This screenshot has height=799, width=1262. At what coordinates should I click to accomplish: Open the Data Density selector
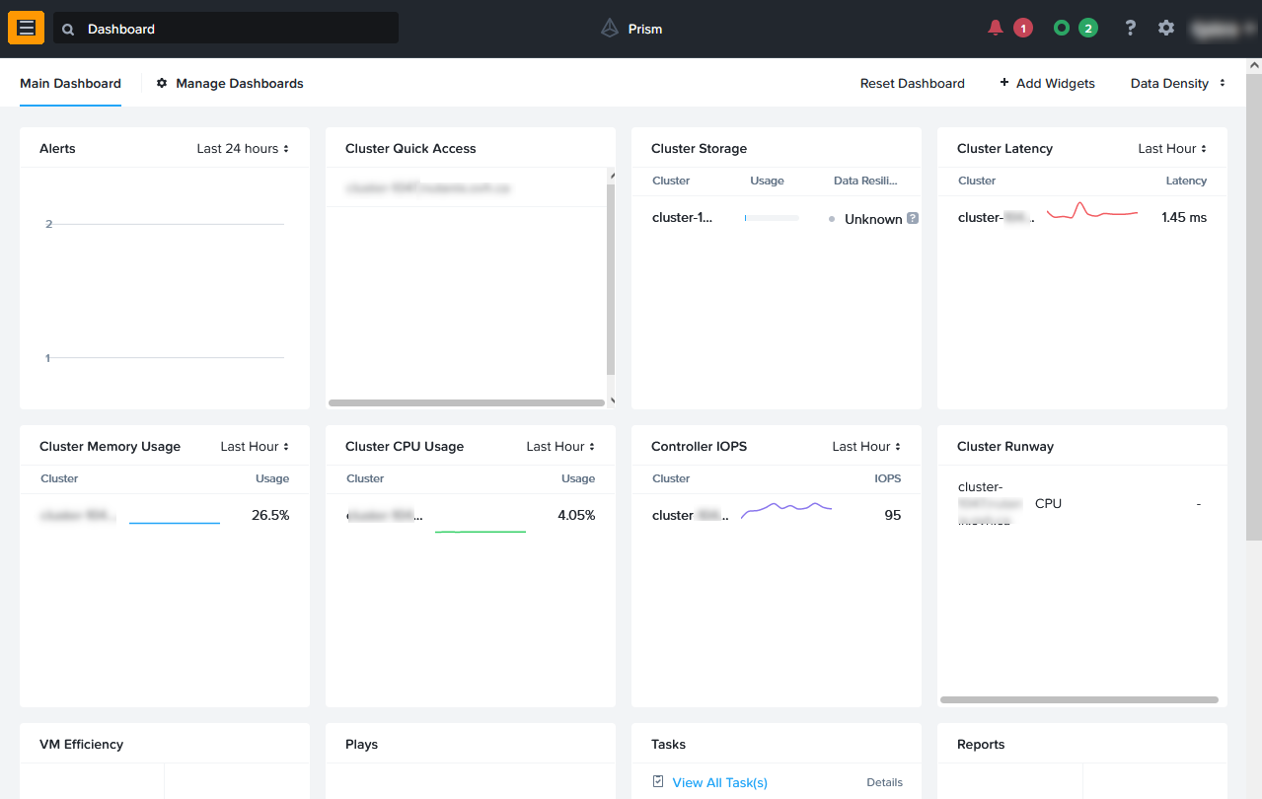tap(1177, 84)
